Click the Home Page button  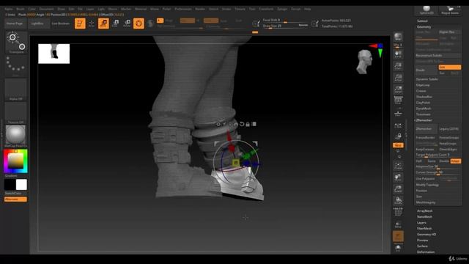pyautogui.click(x=15, y=23)
